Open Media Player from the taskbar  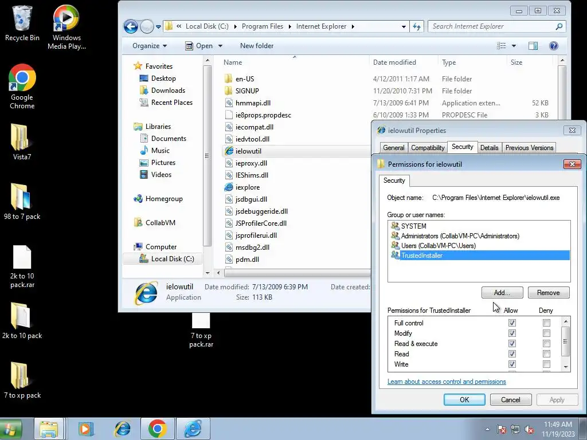[x=86, y=429]
